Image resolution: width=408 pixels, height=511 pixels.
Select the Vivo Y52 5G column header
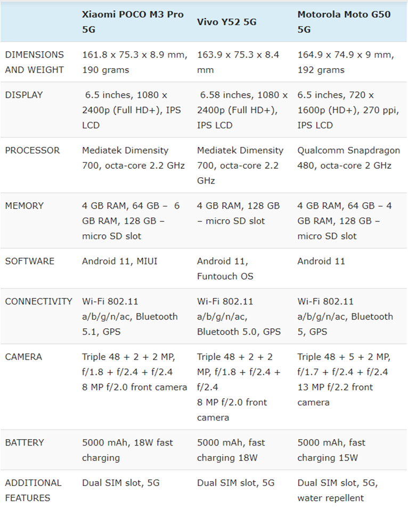pyautogui.click(x=227, y=22)
